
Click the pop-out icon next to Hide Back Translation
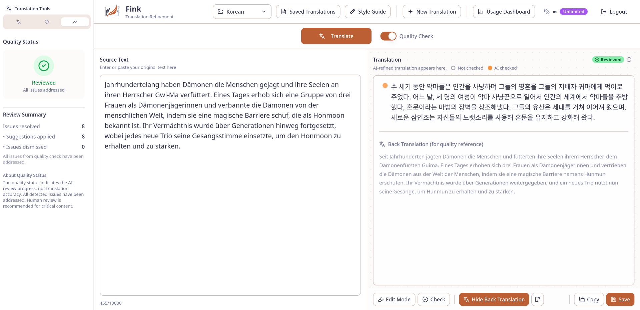click(537, 299)
